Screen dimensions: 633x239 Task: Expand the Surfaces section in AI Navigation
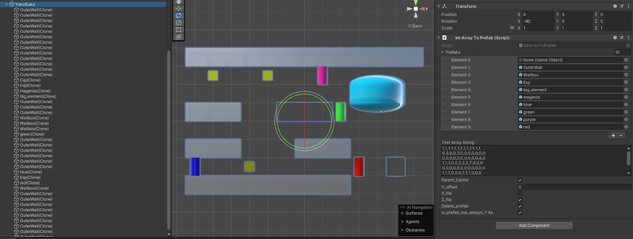[x=402, y=213]
